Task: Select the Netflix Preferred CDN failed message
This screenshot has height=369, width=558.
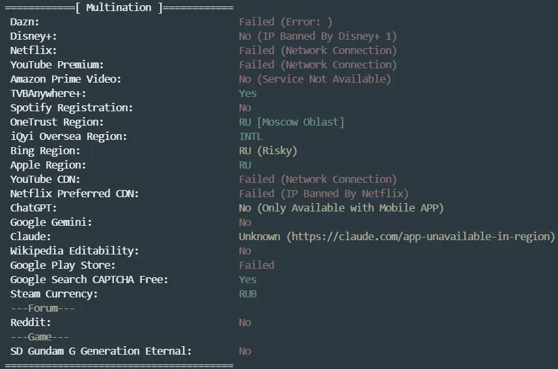Action: pos(324,194)
